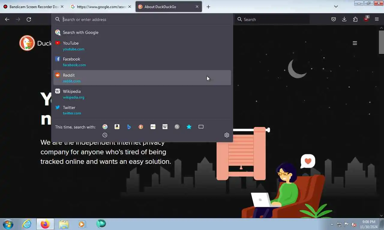The height and width of the screenshot is (230, 384).
Task: Open the Firefox application menu
Action: coord(377,19)
